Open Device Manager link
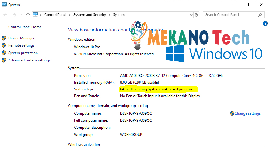Image resolution: width=268 pixels, height=150 pixels. pos(22,38)
